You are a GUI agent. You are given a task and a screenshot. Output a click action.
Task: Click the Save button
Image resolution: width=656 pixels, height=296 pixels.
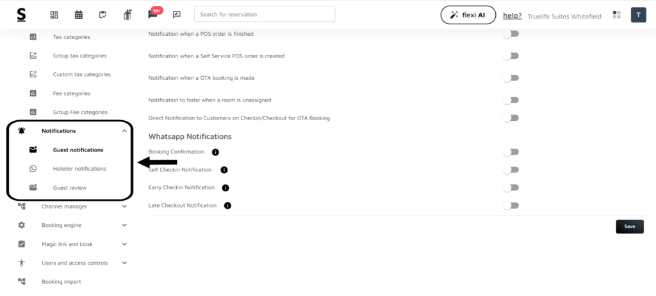tap(629, 226)
